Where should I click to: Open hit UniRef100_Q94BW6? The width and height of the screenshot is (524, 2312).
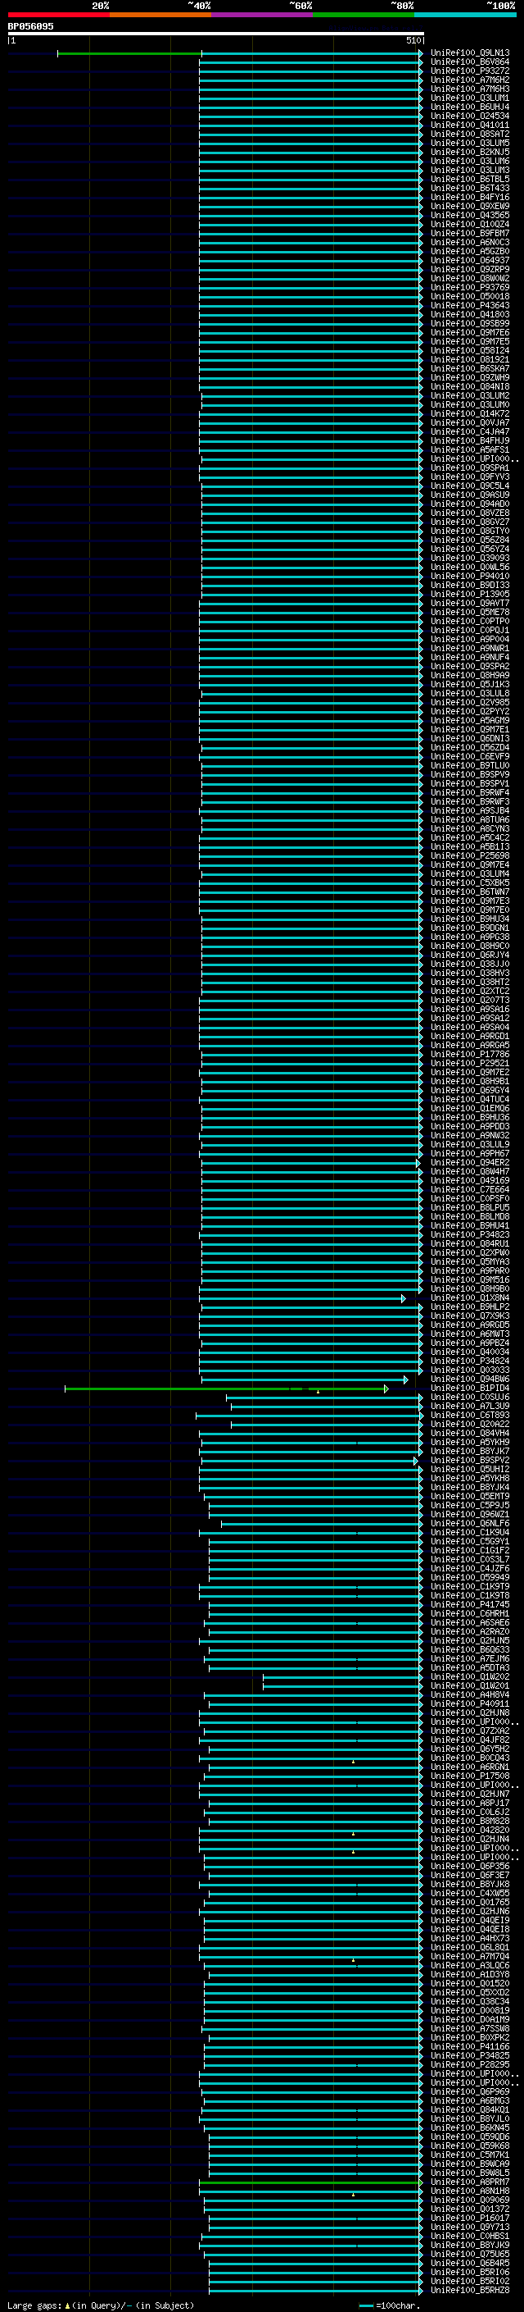pyautogui.click(x=469, y=1379)
